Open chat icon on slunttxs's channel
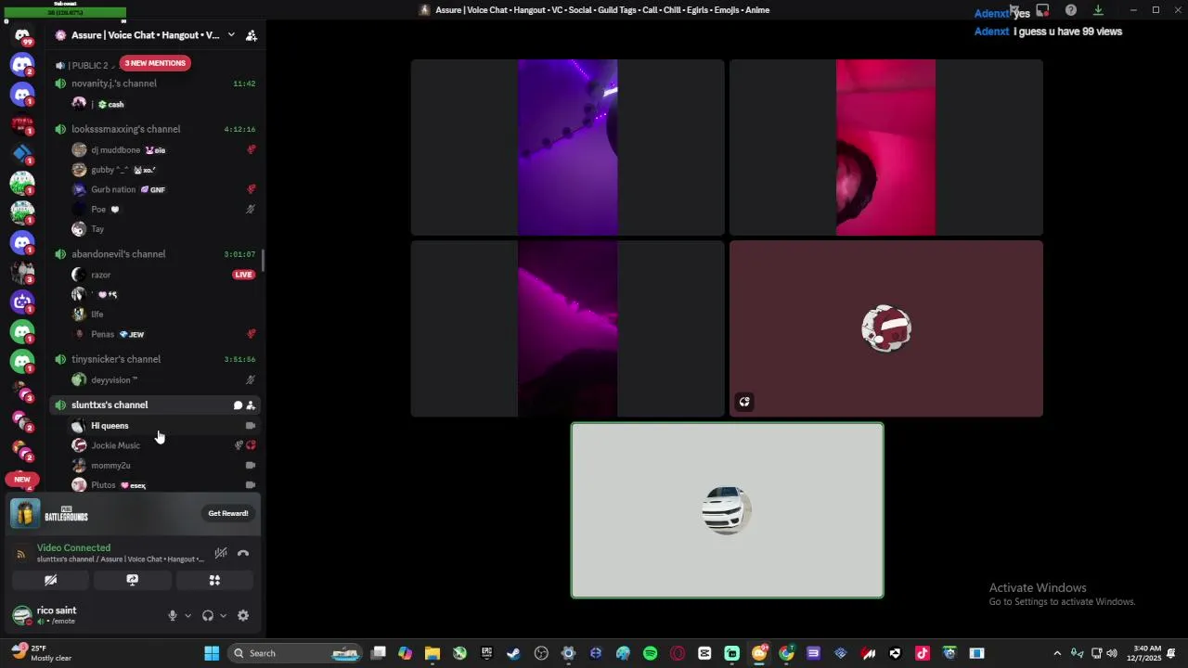The height and width of the screenshot is (668, 1188). point(238,405)
